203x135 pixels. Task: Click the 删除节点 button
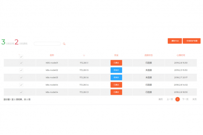point(175,41)
